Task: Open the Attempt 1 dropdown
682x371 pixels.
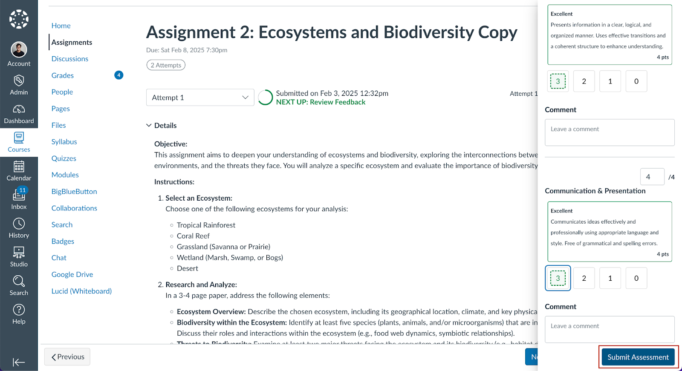Action: (x=200, y=98)
